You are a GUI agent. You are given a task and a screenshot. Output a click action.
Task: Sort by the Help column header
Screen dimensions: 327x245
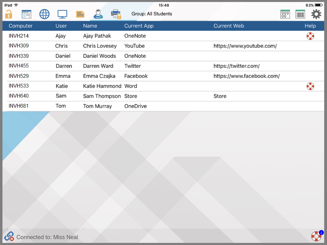(310, 26)
